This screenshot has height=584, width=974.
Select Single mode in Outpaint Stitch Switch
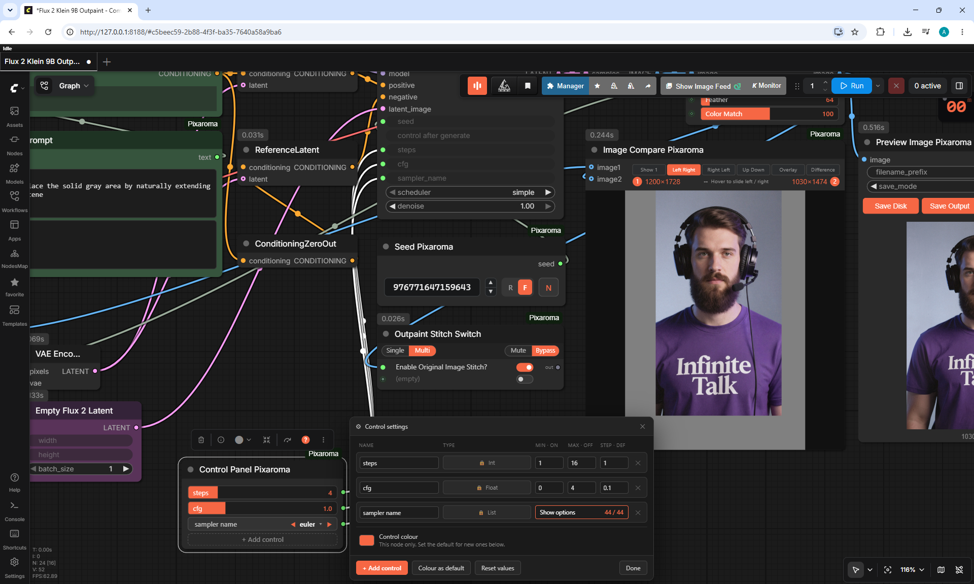point(395,351)
